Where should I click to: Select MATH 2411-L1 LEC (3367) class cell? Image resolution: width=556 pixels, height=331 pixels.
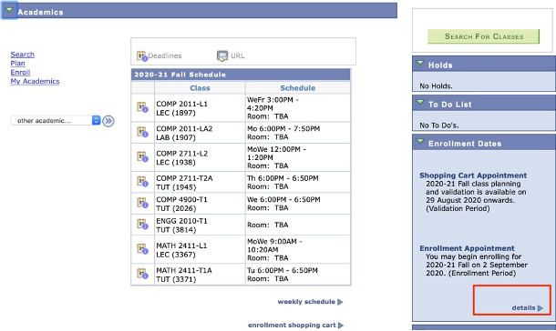(x=200, y=250)
